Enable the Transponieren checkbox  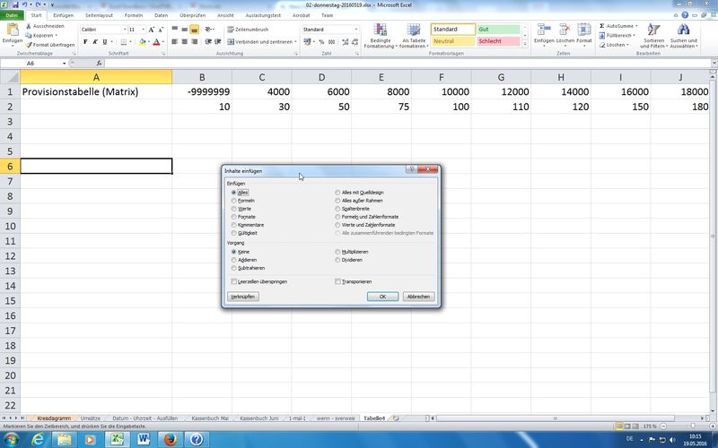(337, 281)
